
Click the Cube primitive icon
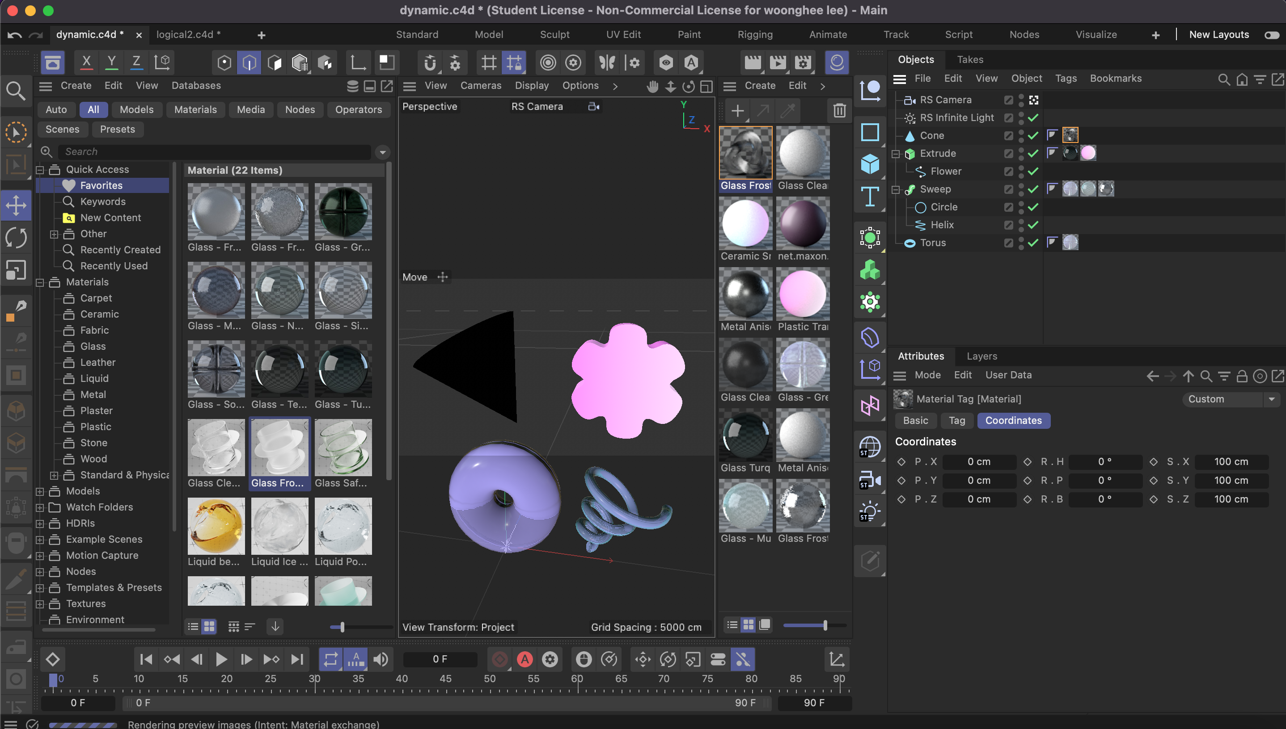pos(870,164)
